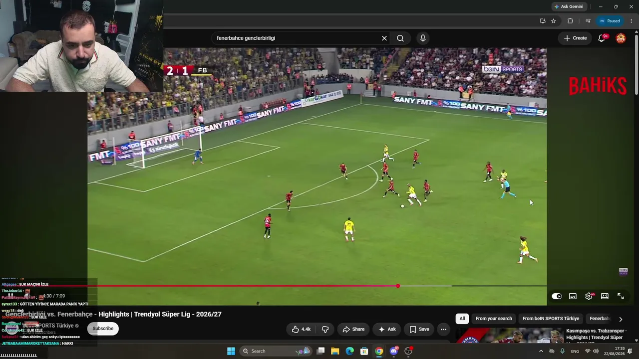Open the Chrome profile Paused chip
The width and height of the screenshot is (639, 359).
pyautogui.click(x=610, y=21)
